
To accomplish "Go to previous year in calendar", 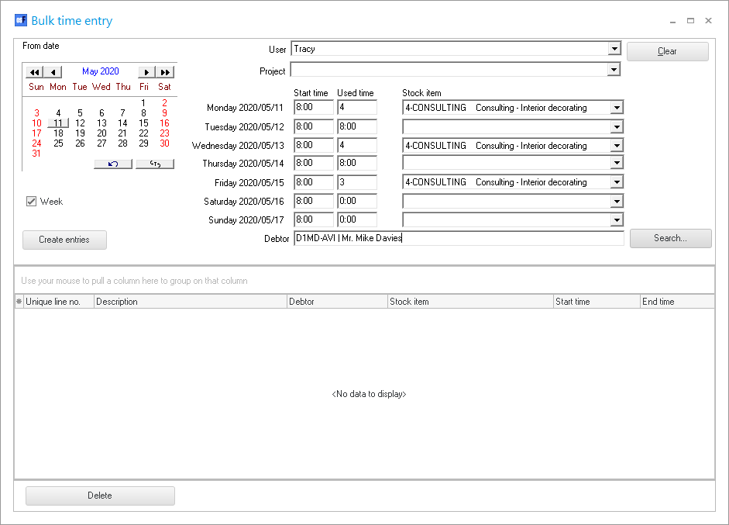I will click(x=34, y=72).
